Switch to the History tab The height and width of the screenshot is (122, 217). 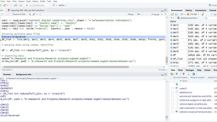click(x=189, y=11)
